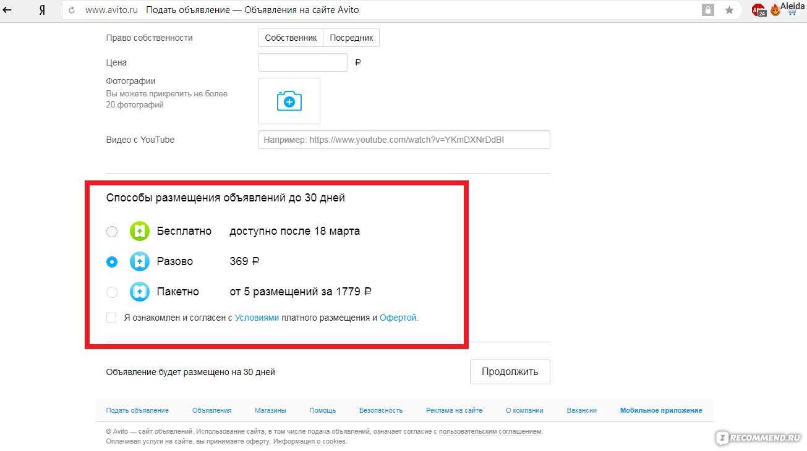Click the 'Бесплатно' option label
Screen dimensions: 807x451
click(184, 231)
